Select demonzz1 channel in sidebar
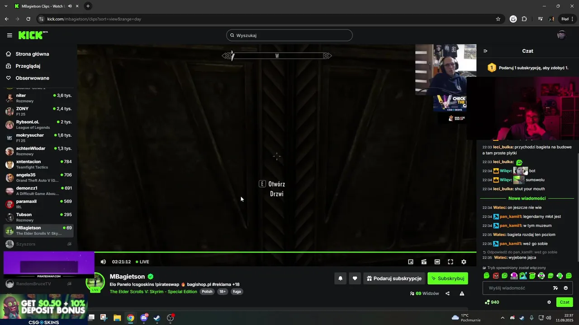579x325 pixels. coord(38,190)
